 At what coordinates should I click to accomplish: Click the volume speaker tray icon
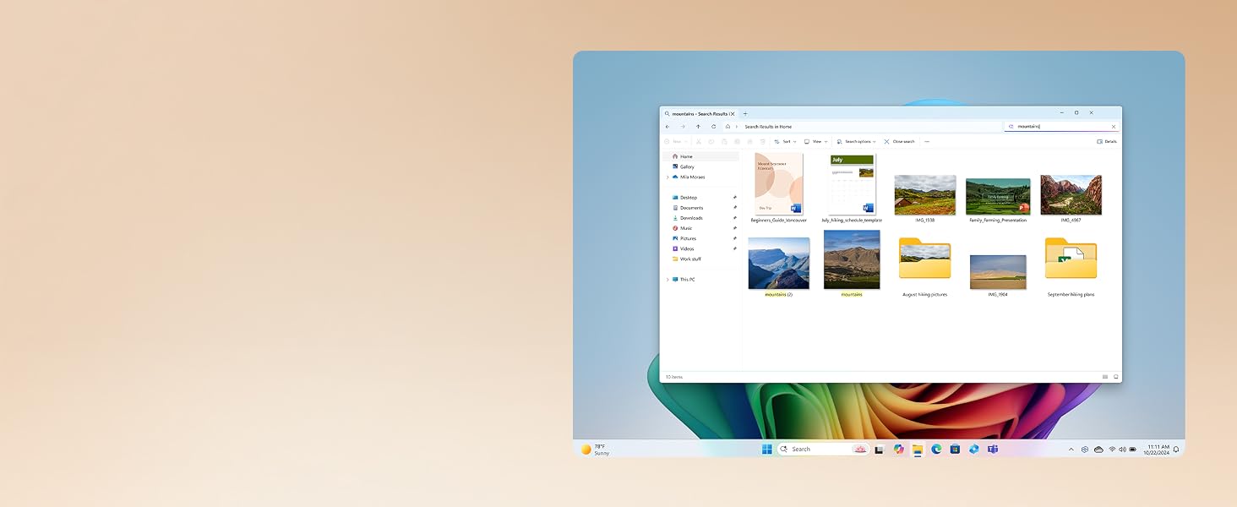pos(1123,450)
